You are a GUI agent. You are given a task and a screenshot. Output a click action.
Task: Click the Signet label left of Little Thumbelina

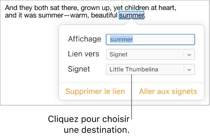[79, 69]
